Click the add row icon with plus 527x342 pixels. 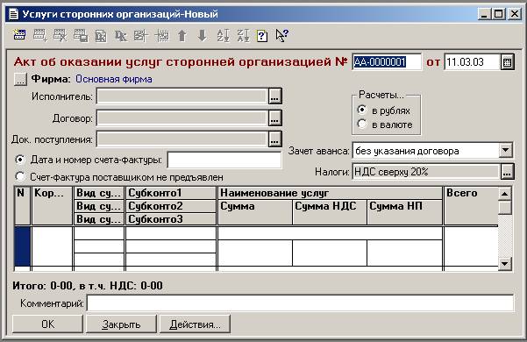(x=40, y=35)
